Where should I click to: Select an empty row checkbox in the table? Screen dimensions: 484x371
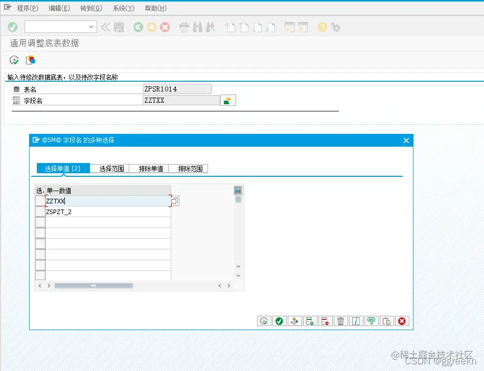coord(40,223)
